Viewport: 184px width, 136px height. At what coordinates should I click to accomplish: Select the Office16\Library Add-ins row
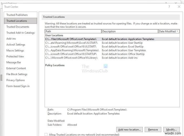click(112, 58)
